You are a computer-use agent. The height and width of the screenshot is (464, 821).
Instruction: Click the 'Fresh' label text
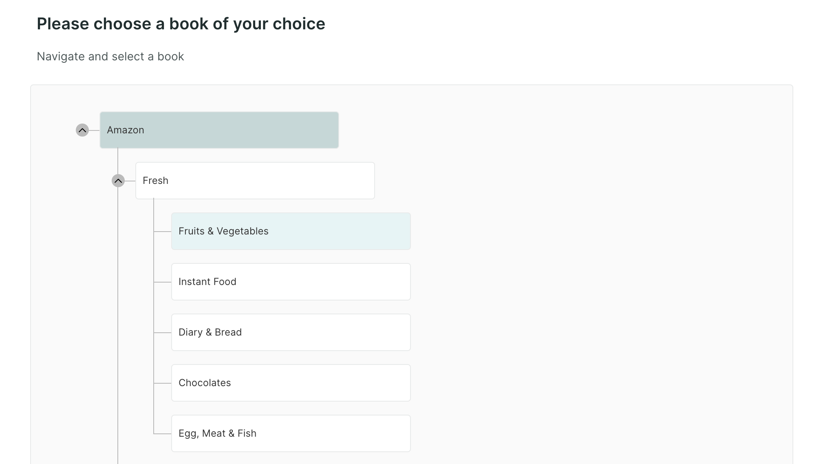[x=155, y=181]
